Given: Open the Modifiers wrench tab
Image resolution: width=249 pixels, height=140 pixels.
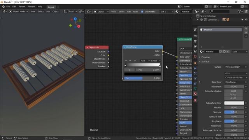Looking at the screenshot, I should point(195,68).
